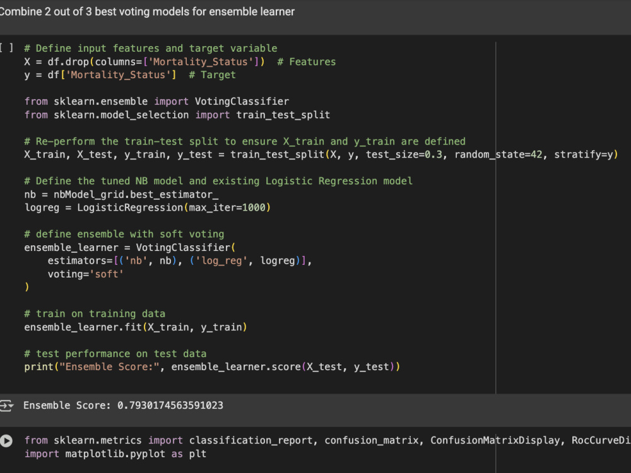The width and height of the screenshot is (631, 473).
Task: Click the heading 'Combine 2 out of 3 best voting models'
Action: (146, 11)
